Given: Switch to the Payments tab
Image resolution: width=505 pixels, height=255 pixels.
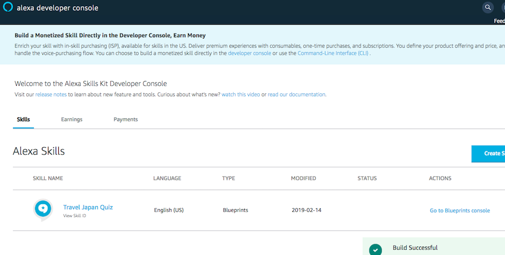Looking at the screenshot, I should pos(125,119).
